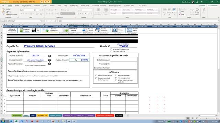Toggle Italic formatting in Font group
Viewport: 220px width, 123px height.
pyautogui.click(x=23, y=14)
